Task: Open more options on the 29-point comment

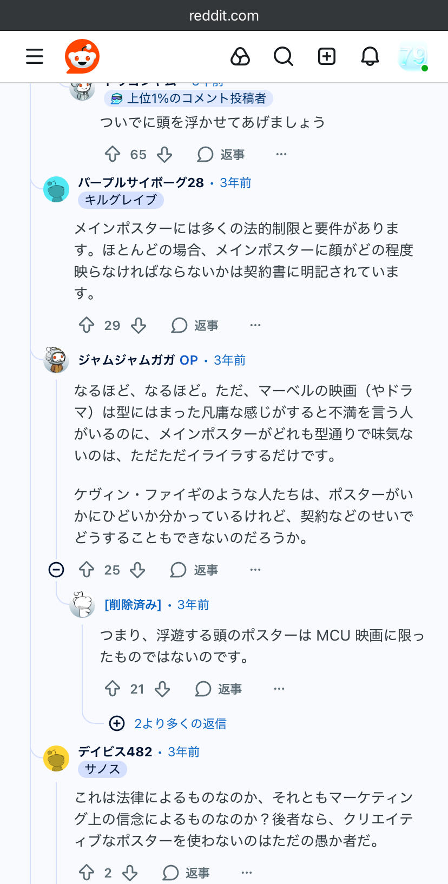Action: tap(255, 326)
